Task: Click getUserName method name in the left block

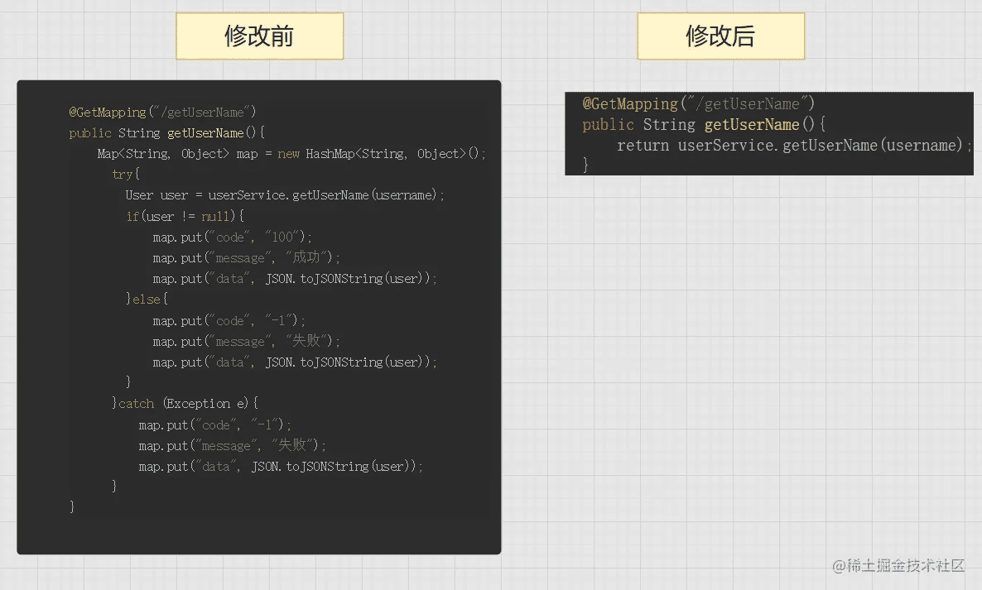Action: coord(205,133)
